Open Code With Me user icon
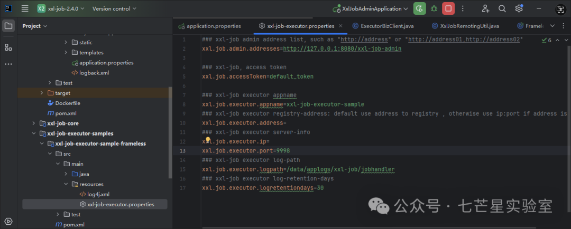 pyautogui.click(x=485, y=8)
